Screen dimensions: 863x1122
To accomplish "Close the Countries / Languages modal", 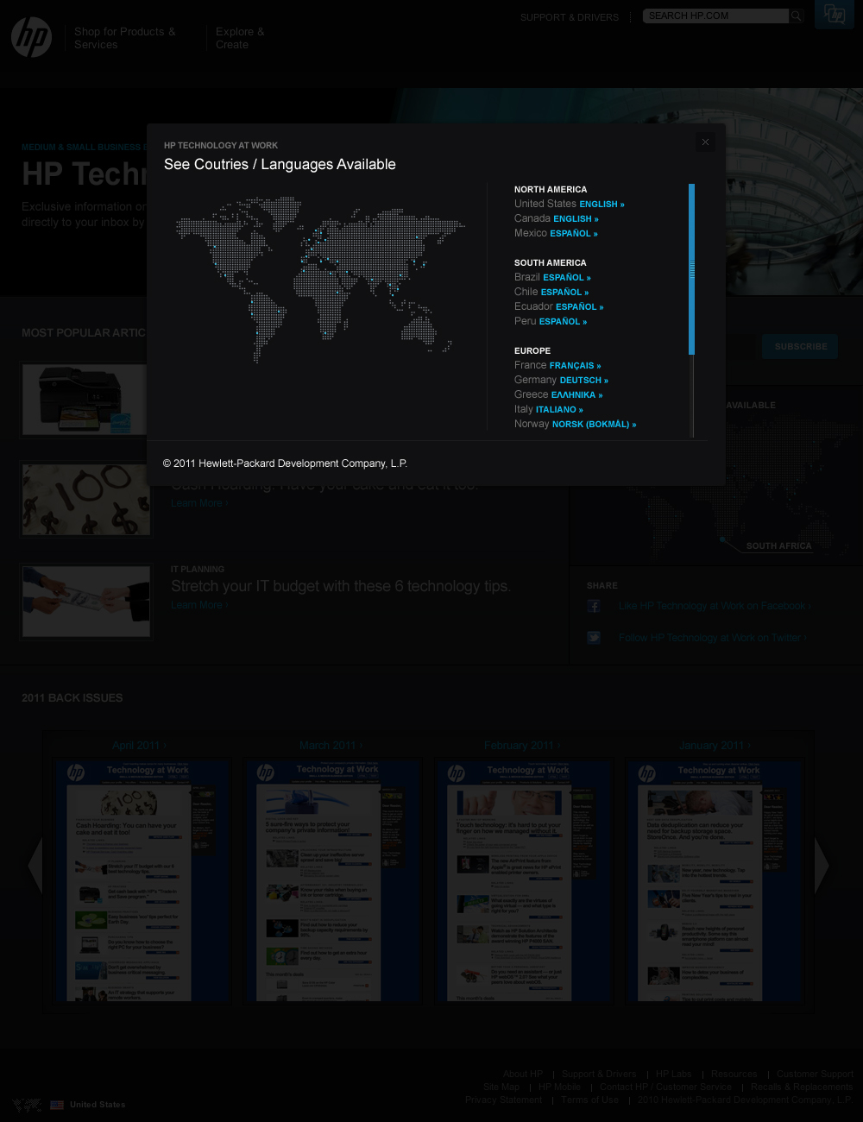I will (705, 142).
